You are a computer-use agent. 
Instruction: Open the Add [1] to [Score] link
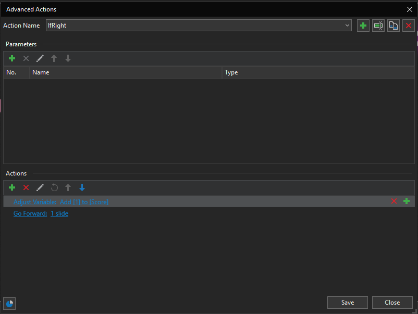(84, 202)
